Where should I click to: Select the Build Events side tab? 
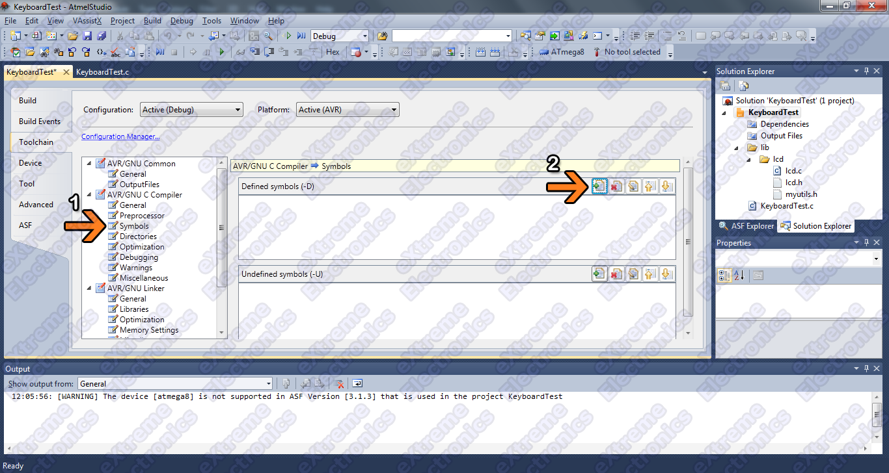pyautogui.click(x=40, y=121)
